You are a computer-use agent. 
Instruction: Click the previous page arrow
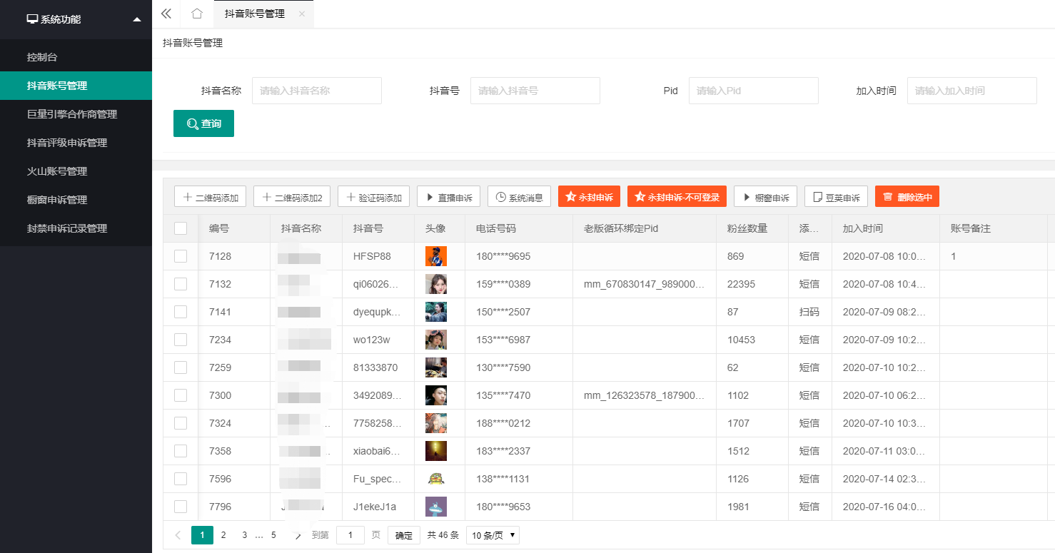[178, 534]
